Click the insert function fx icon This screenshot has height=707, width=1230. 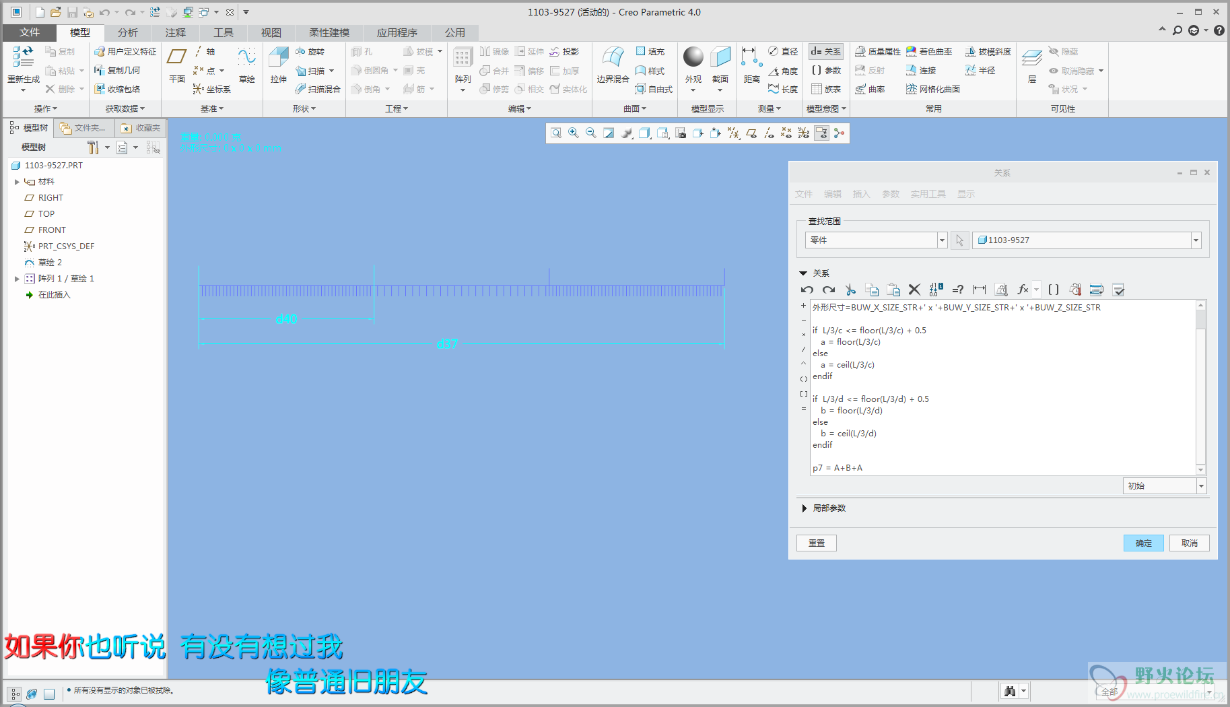(1023, 290)
